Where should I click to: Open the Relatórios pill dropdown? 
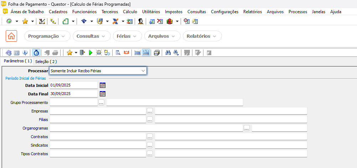tap(202, 36)
